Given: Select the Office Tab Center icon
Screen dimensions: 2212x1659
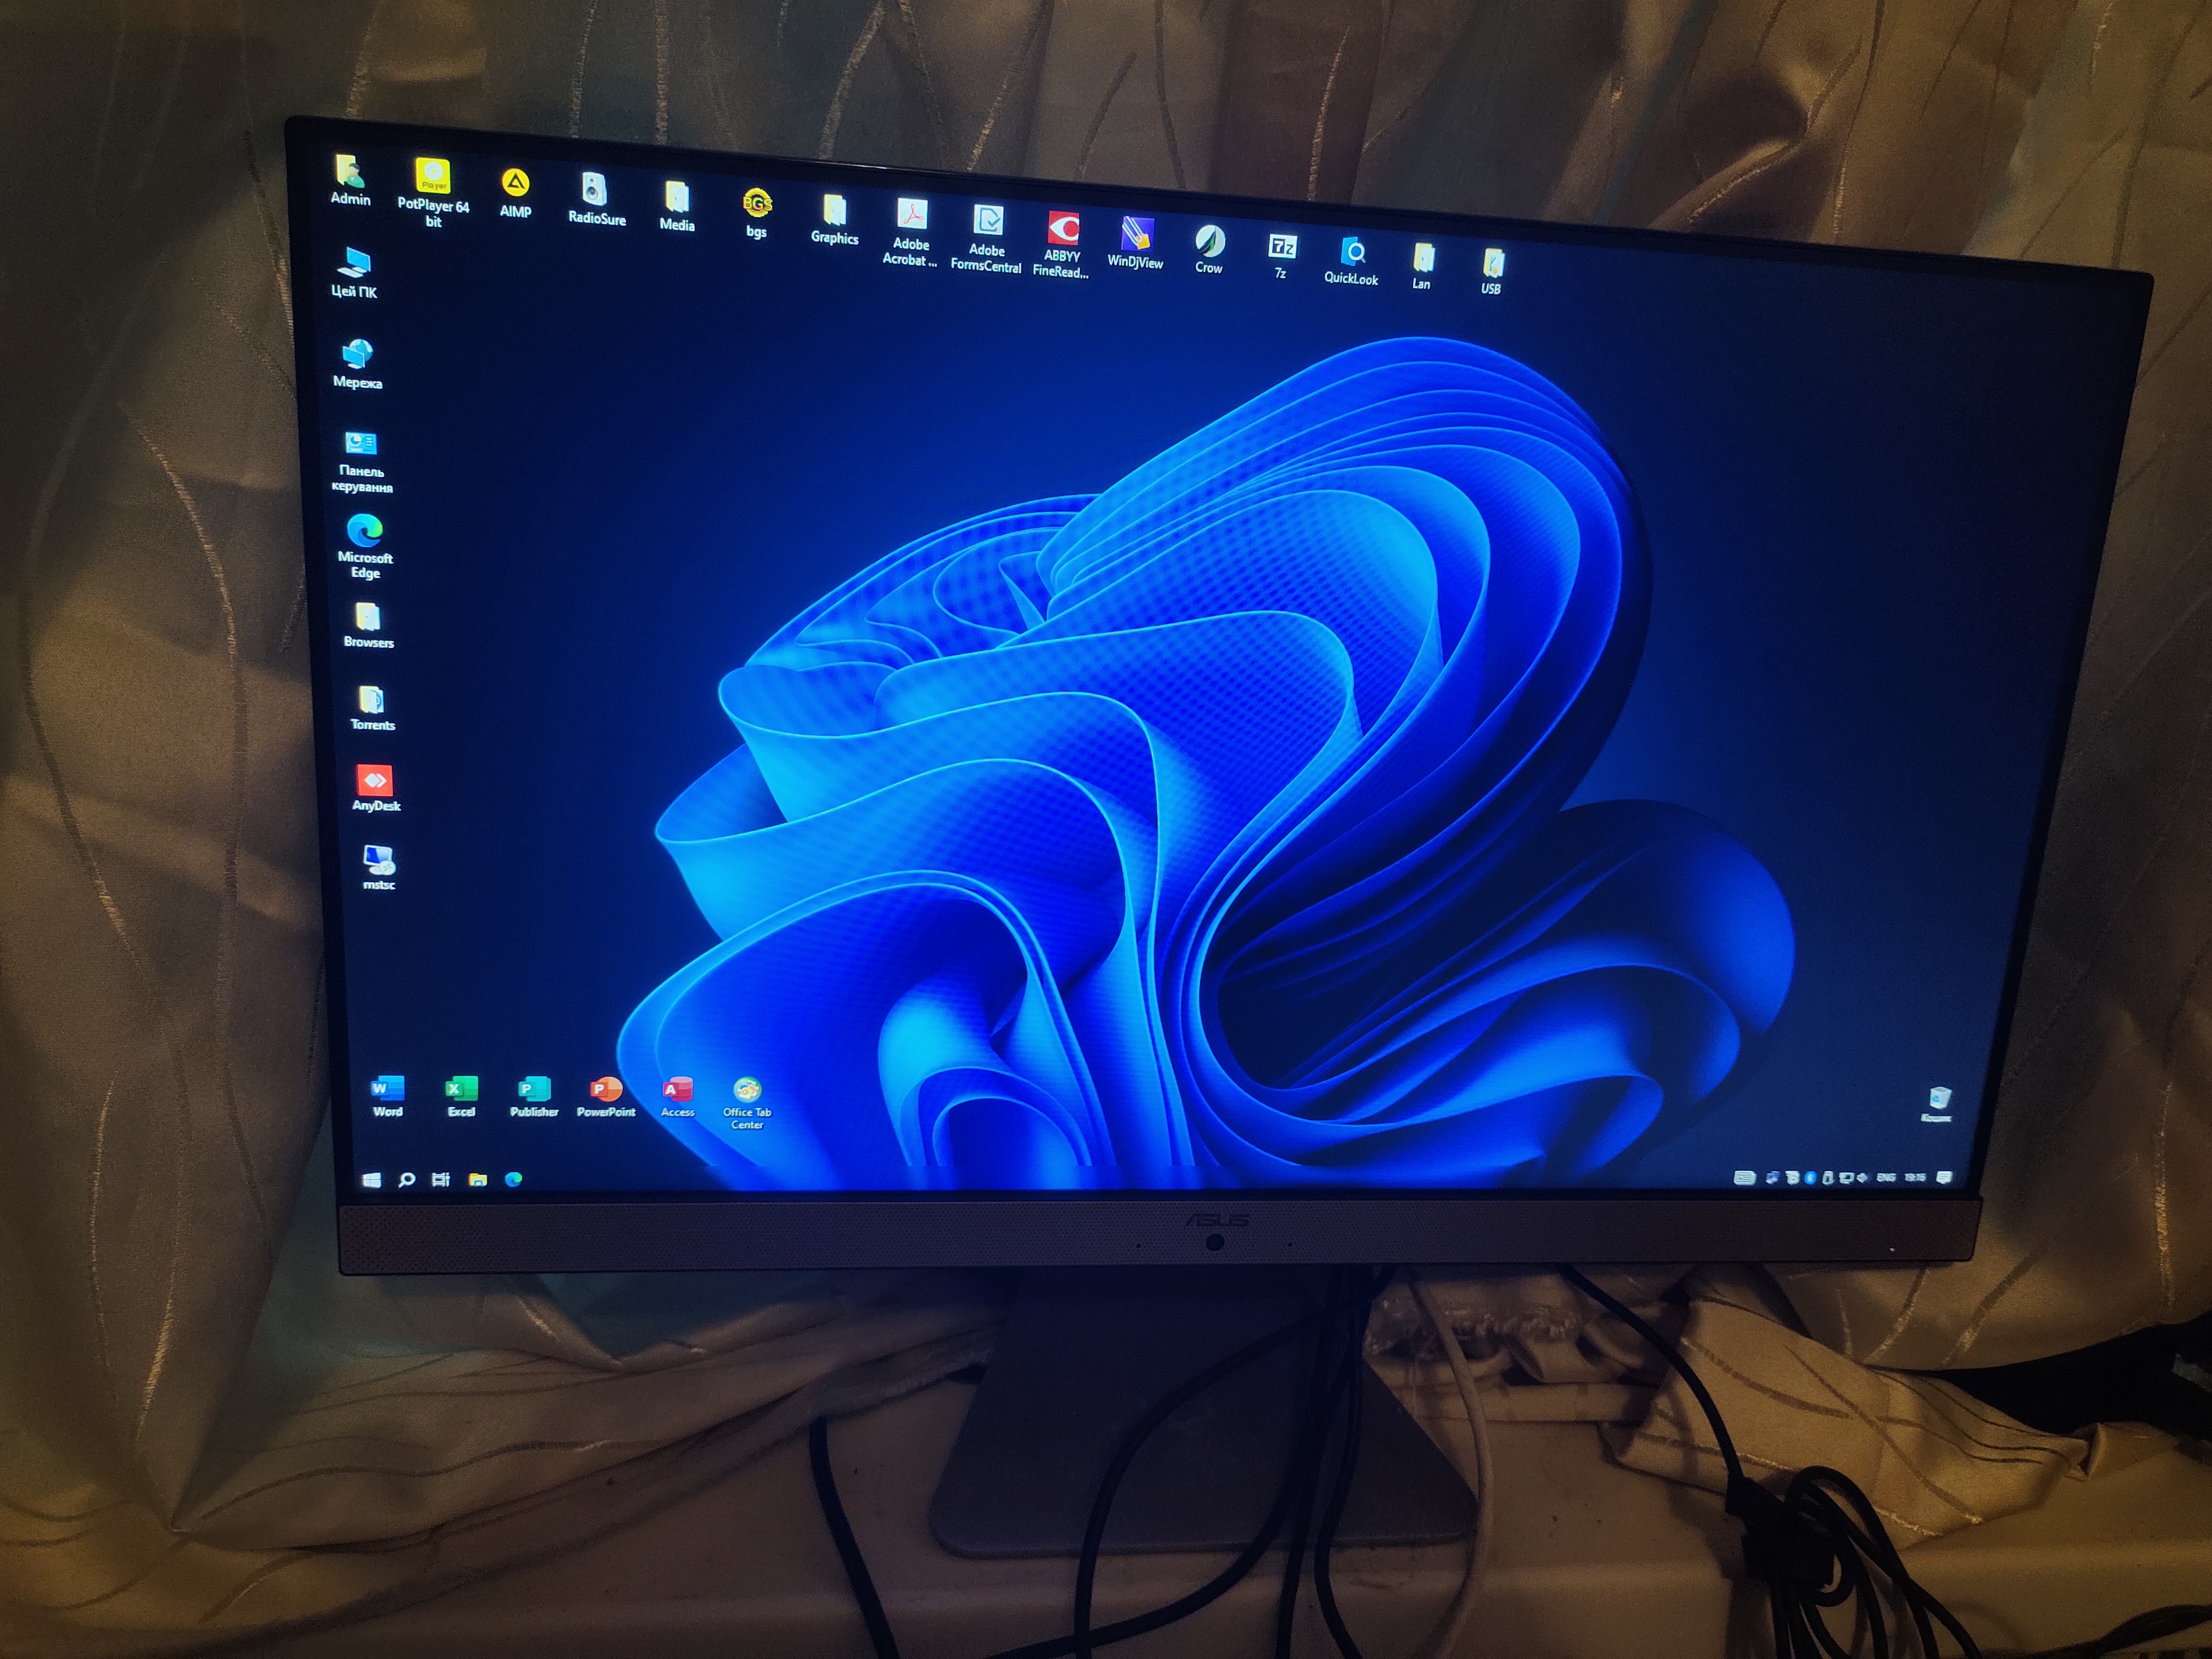Looking at the screenshot, I should tap(747, 1090).
